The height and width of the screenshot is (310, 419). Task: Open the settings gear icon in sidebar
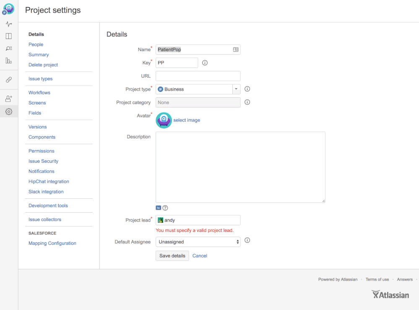9,112
